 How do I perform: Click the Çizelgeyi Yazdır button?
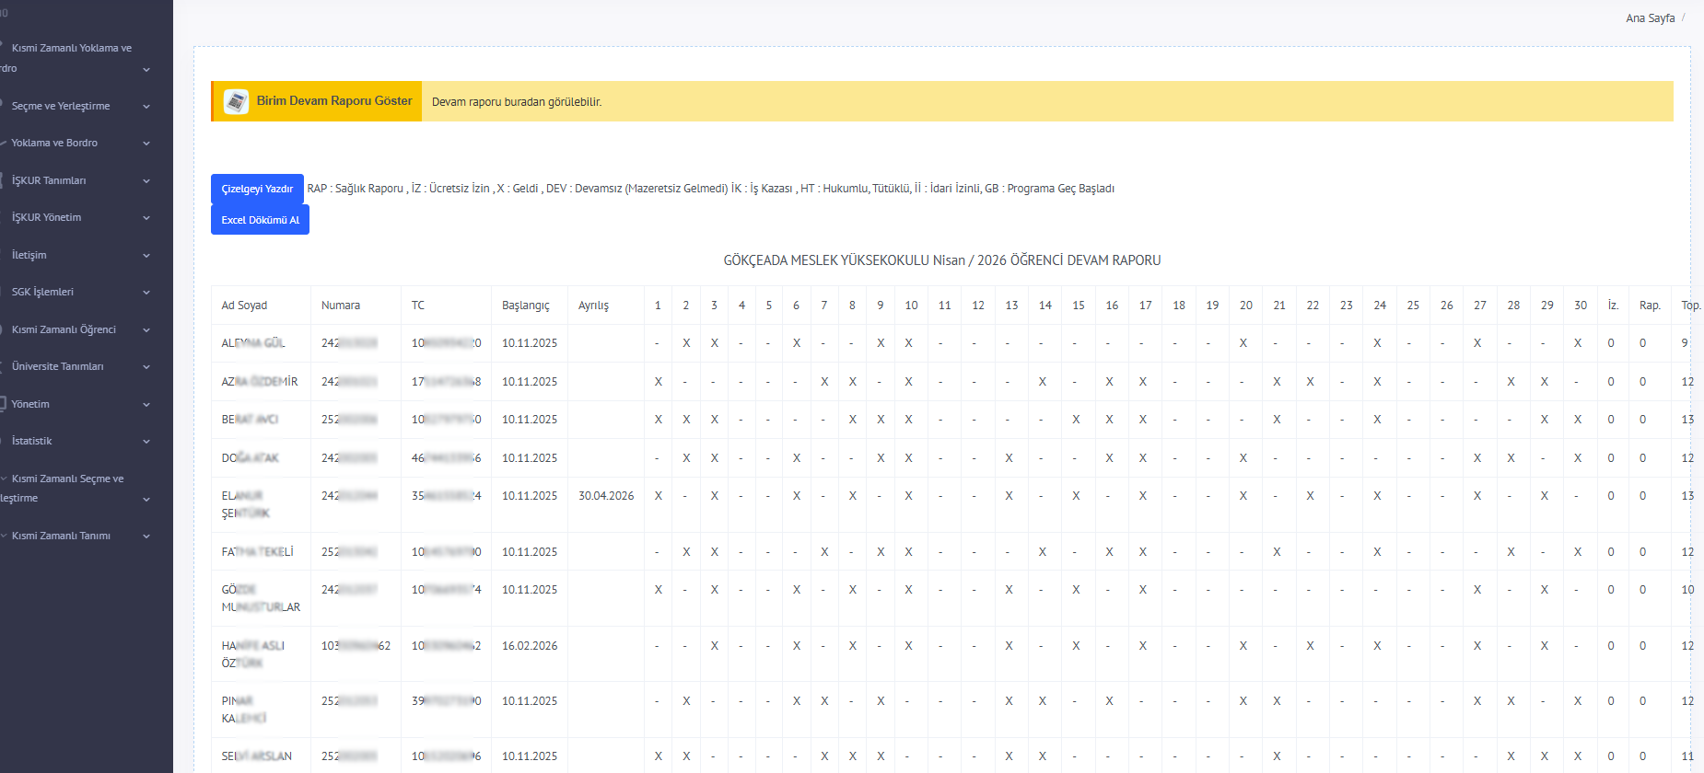click(x=257, y=189)
